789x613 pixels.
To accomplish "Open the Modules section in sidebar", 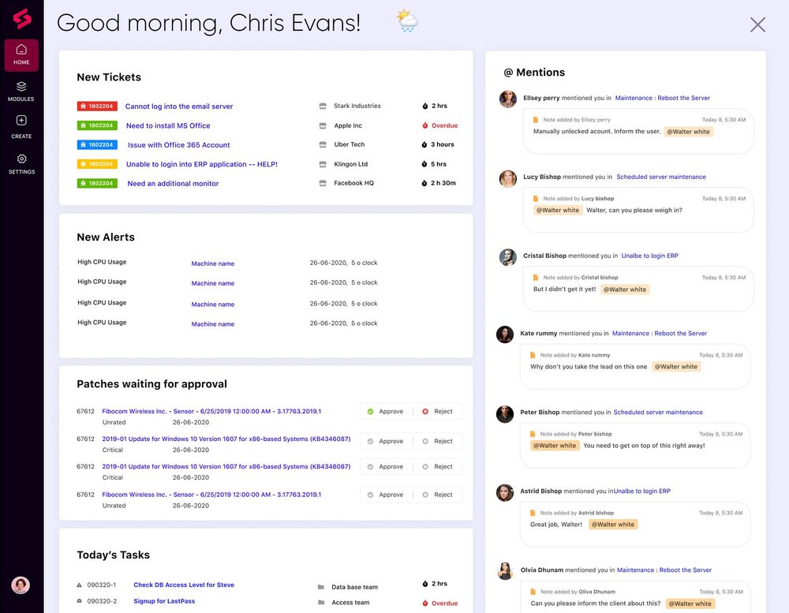I will [x=21, y=92].
